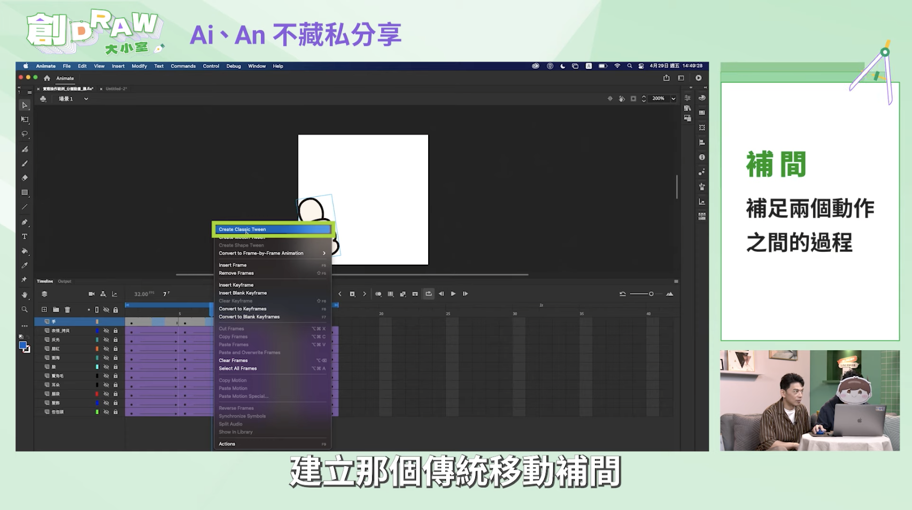Select the Selection arrow tool
This screenshot has width=912, height=510.
click(25, 105)
